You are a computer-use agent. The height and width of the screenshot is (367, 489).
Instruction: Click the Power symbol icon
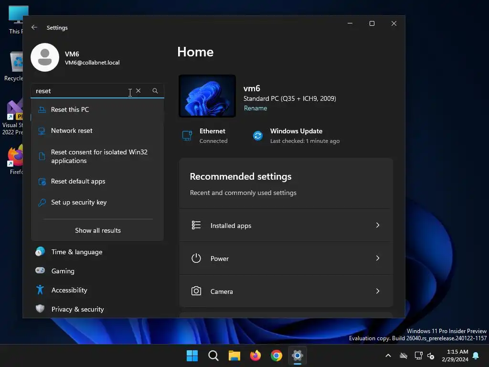tap(196, 258)
